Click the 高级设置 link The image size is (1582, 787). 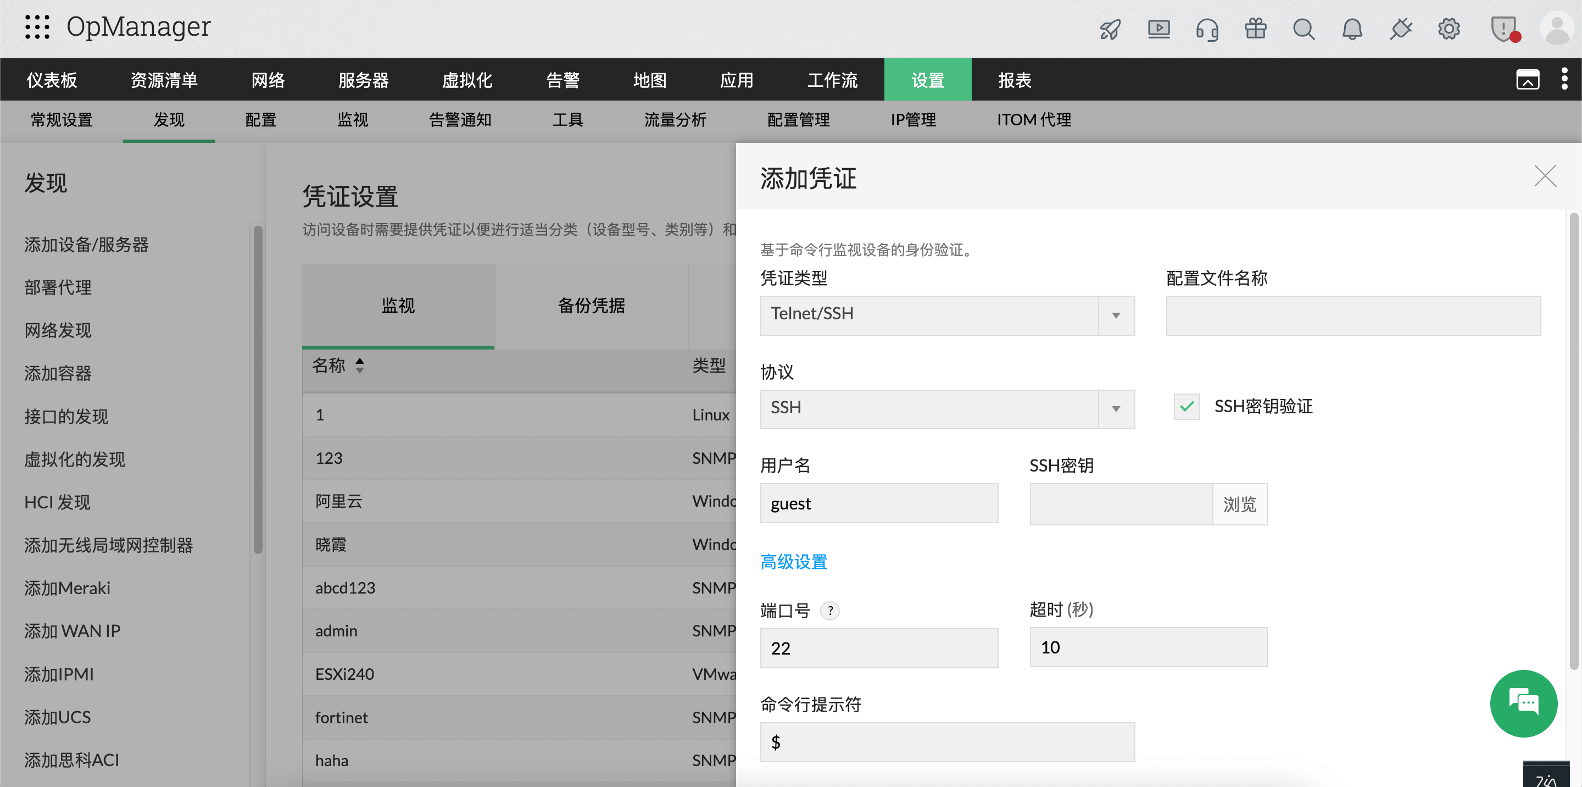point(793,562)
